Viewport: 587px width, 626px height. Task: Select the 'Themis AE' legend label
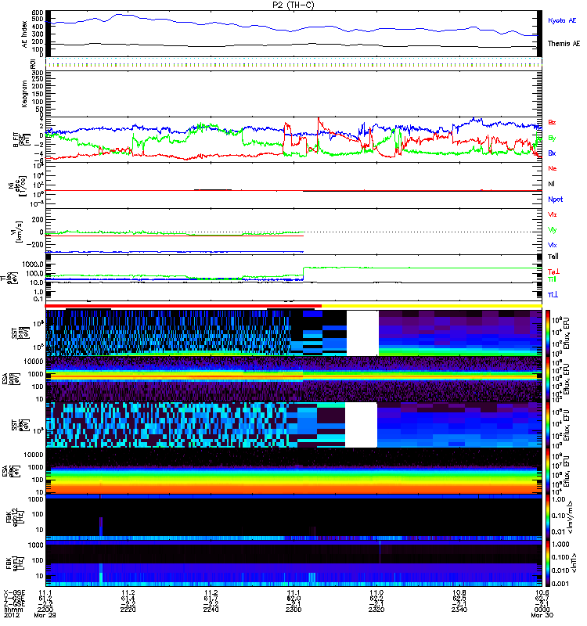564,44
